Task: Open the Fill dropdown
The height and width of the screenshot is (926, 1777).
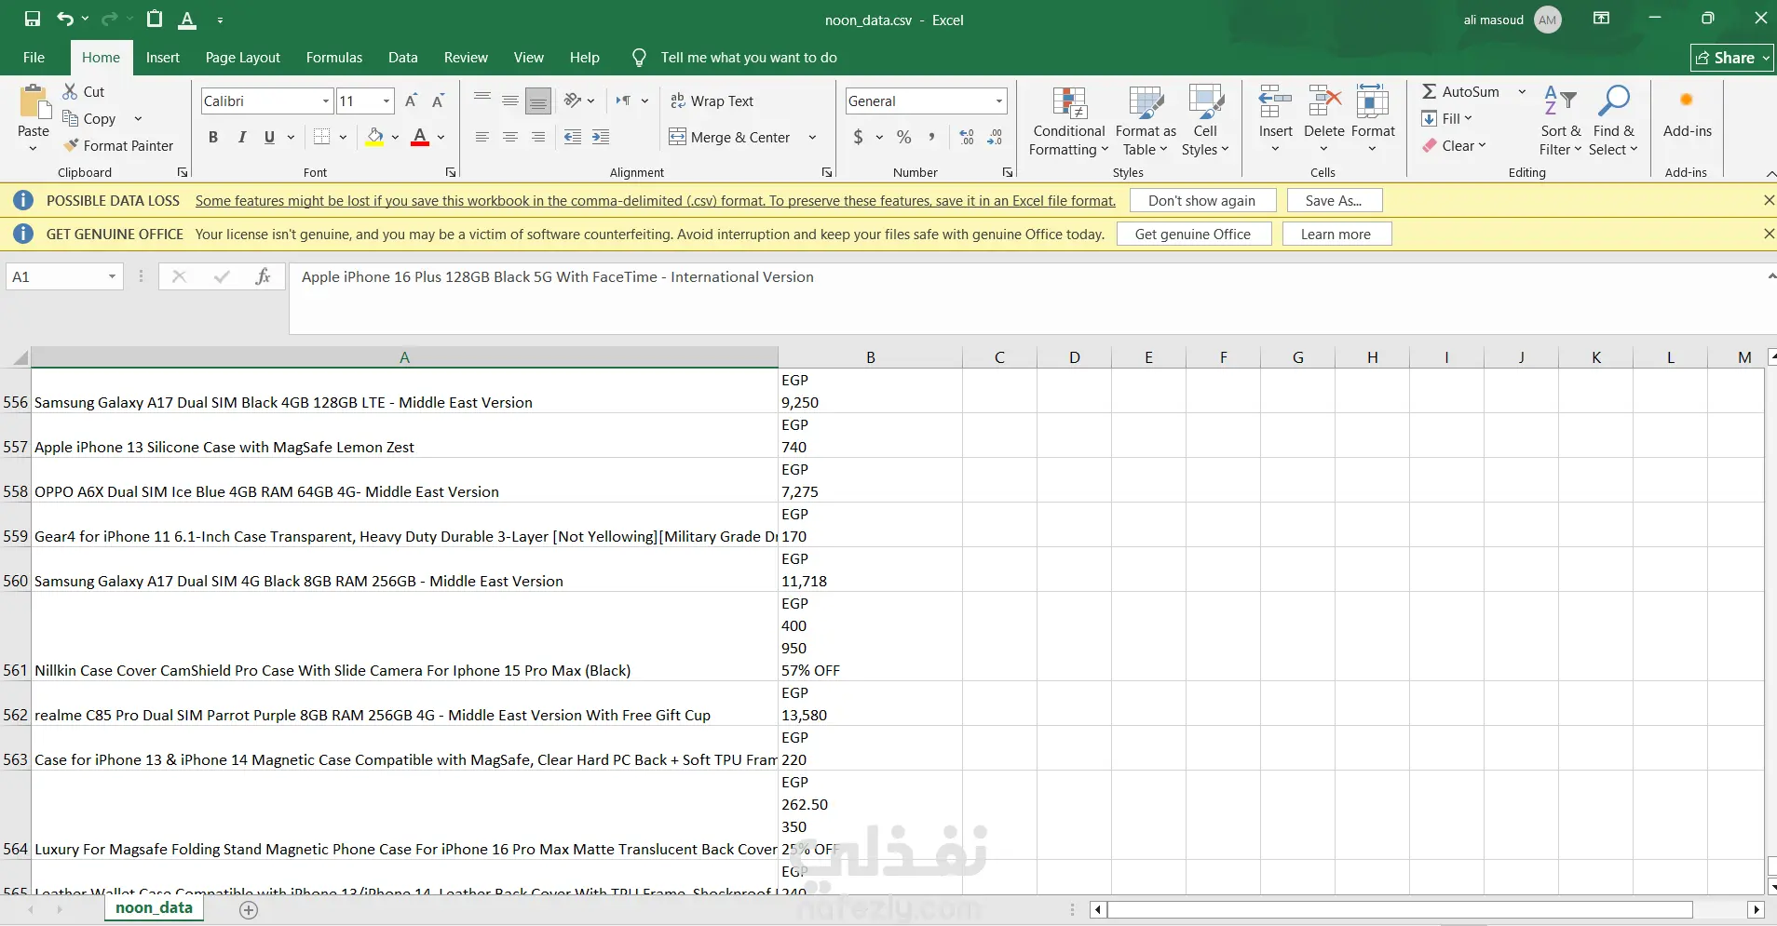Action: (x=1447, y=118)
